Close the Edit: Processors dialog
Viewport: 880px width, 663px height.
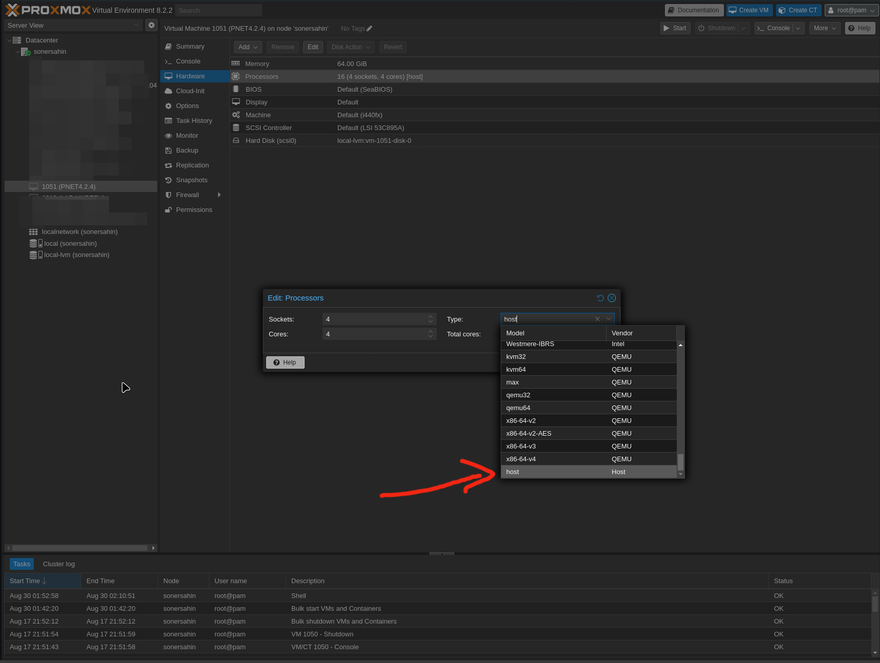point(612,298)
